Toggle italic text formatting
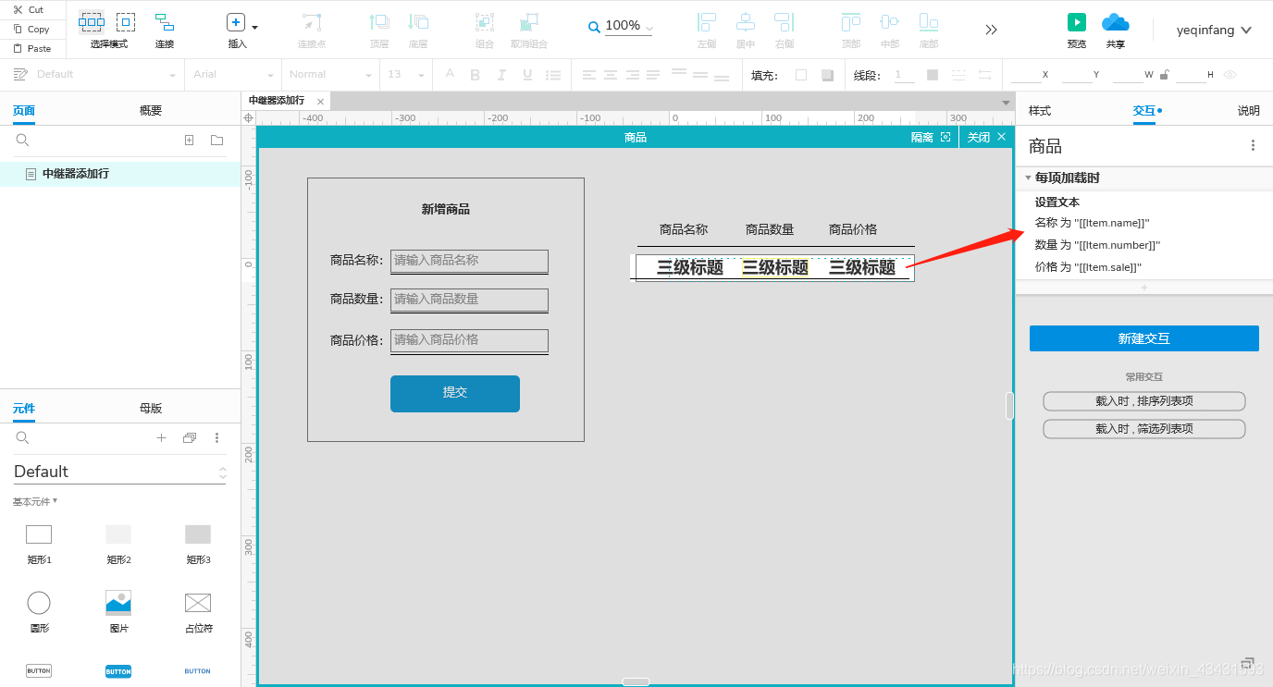Screen dimensions: 1273x687 point(501,75)
